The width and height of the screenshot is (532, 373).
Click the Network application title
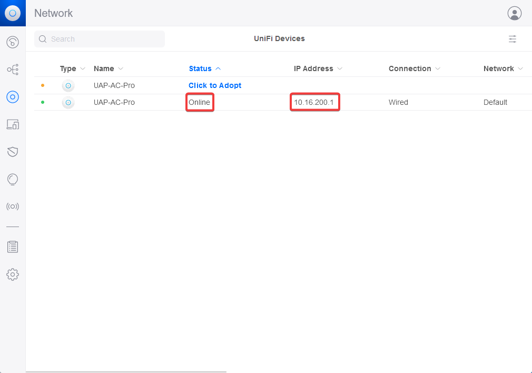54,13
